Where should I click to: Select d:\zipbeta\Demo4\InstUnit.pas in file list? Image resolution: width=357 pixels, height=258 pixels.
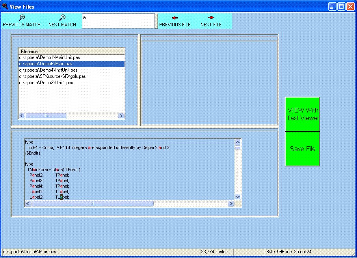point(71,70)
